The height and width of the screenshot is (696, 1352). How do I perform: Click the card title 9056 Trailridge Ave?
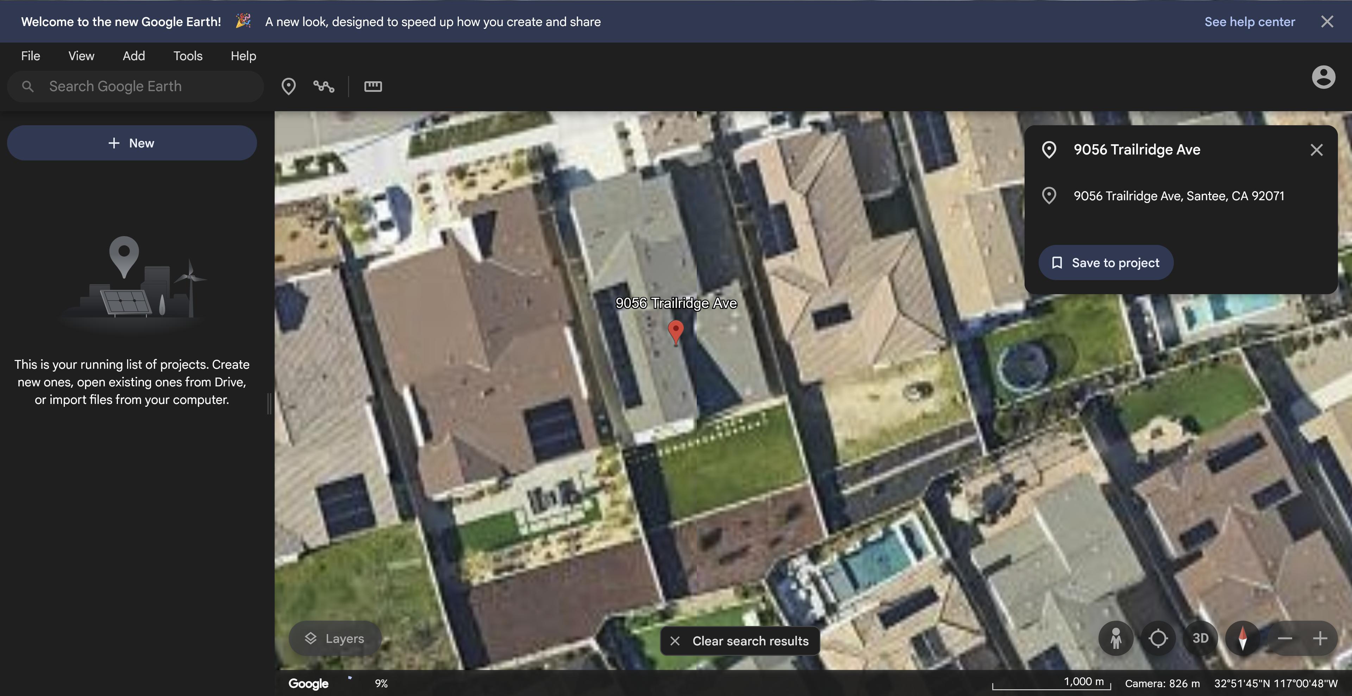(1137, 150)
